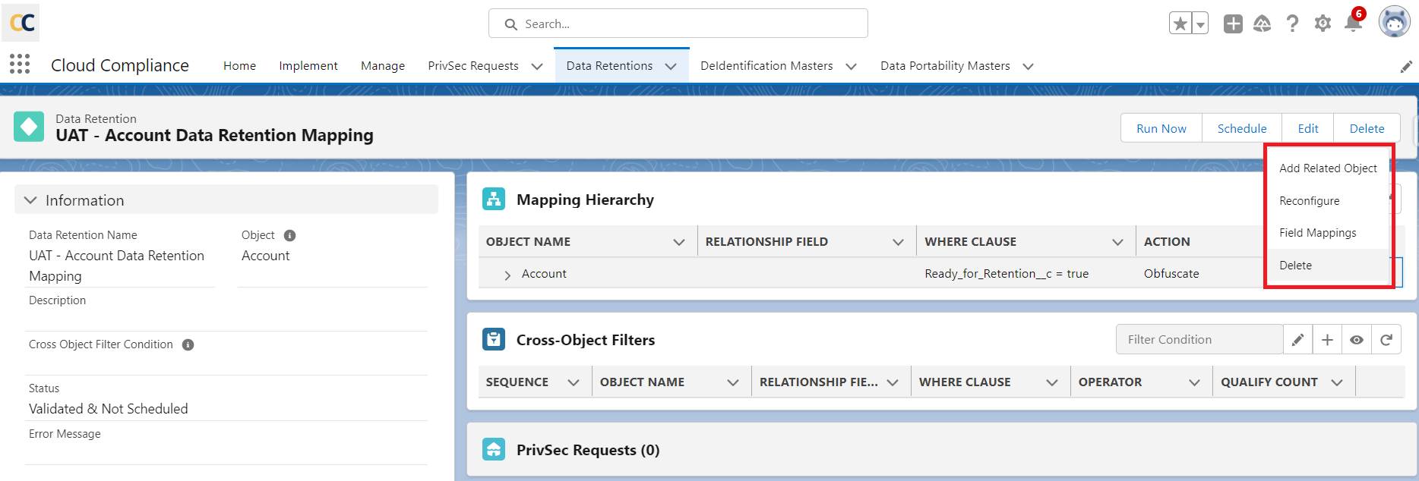
Task: Click the Schedule button
Action: (x=1241, y=128)
